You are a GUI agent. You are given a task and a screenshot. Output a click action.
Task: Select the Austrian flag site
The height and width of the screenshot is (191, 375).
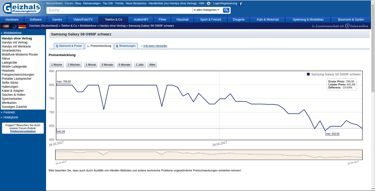point(5,26)
